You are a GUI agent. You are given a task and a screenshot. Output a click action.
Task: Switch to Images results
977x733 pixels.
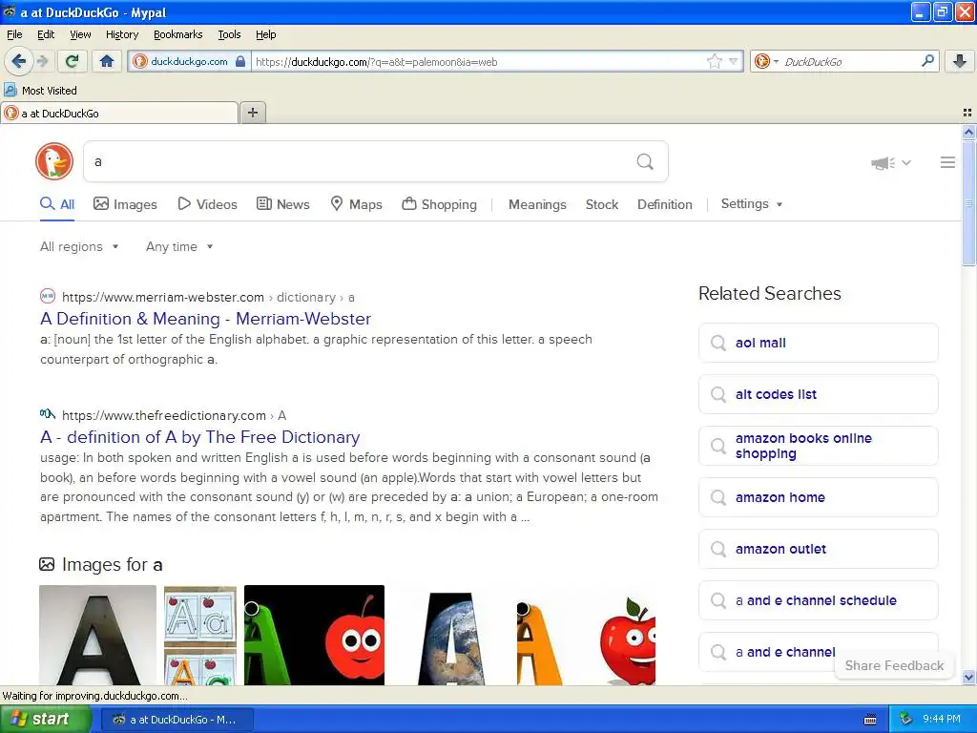coord(125,204)
